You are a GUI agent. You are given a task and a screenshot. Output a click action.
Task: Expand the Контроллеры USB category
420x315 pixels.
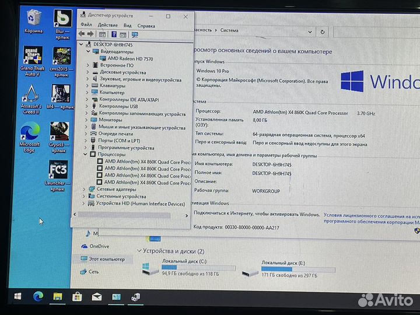point(86,106)
